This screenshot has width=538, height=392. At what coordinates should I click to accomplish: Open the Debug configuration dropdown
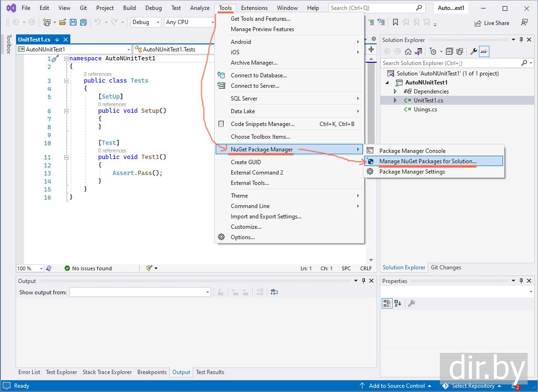point(146,22)
